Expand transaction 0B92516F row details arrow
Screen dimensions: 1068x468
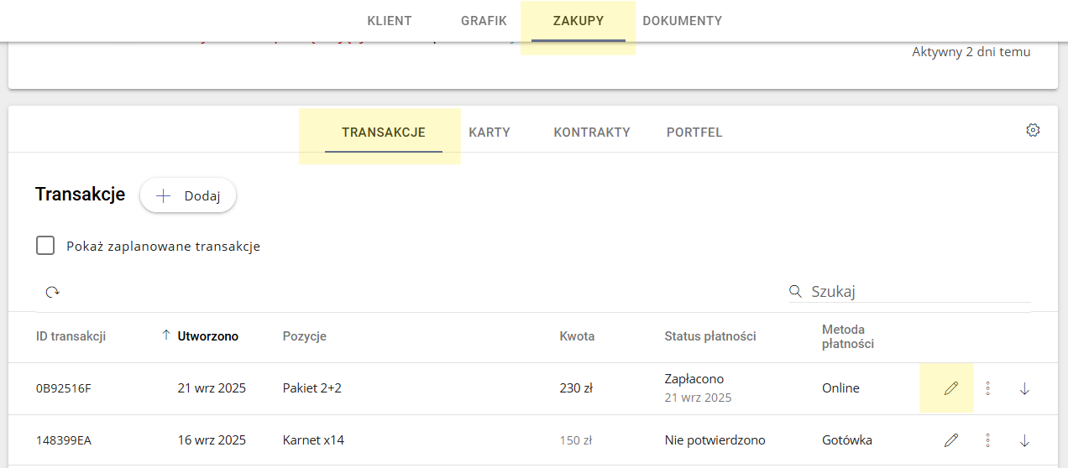1024,388
